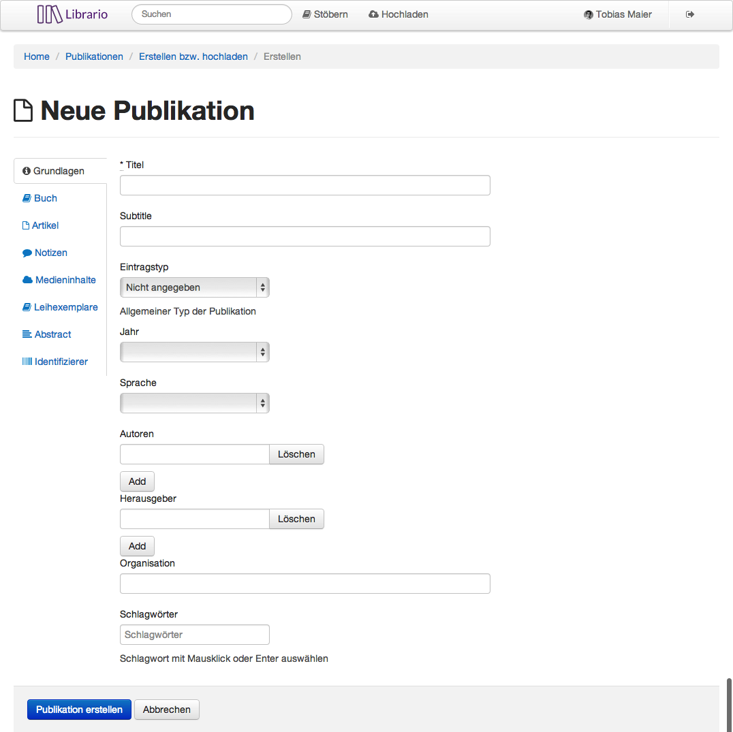Go to Publikationen in the breadcrumb
The height and width of the screenshot is (732, 733).
pyautogui.click(x=94, y=57)
